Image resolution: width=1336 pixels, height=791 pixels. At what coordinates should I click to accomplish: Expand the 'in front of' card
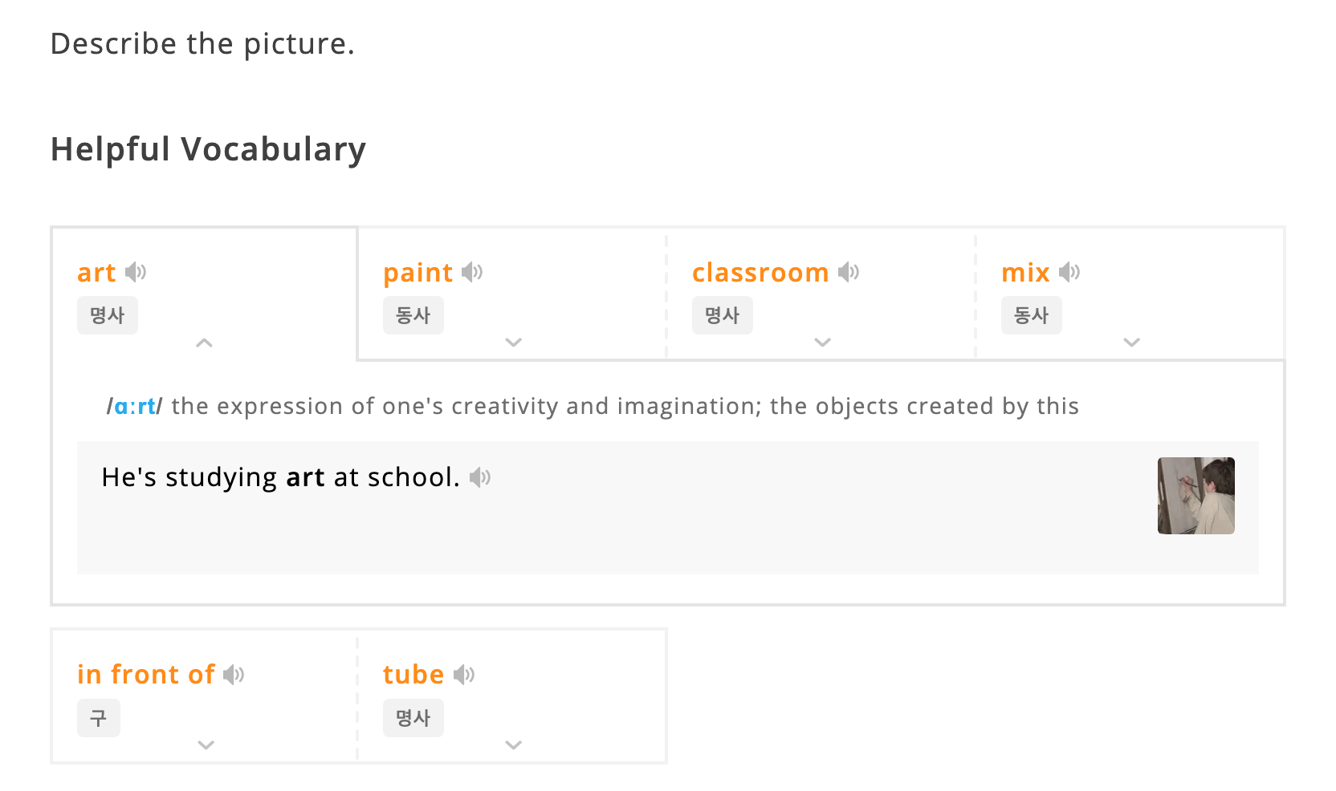206,745
